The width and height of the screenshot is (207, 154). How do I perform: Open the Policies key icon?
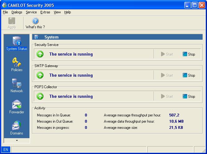[17, 62]
